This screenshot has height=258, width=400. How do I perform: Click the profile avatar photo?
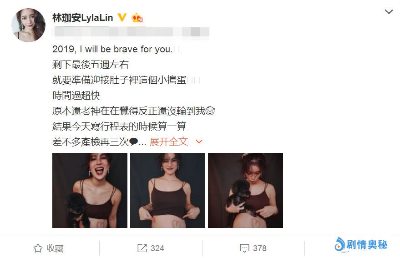(28, 25)
